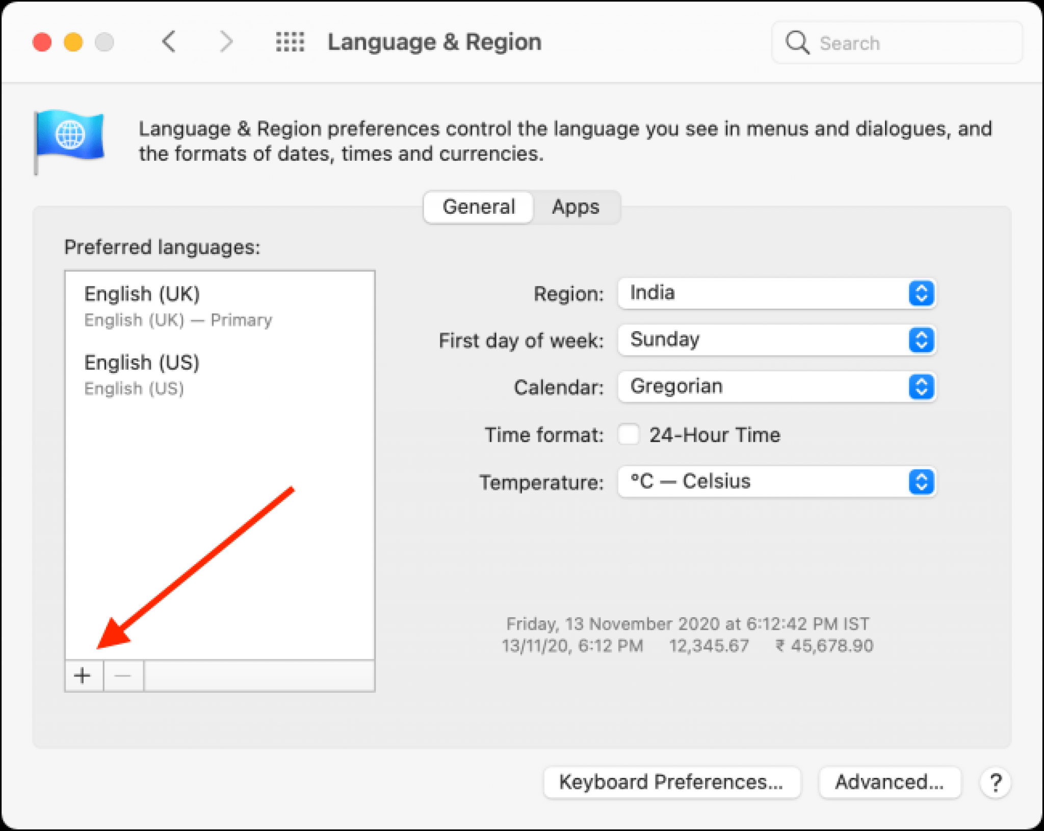This screenshot has width=1044, height=831.
Task: Go forward with the right chevron
Action: 226,42
